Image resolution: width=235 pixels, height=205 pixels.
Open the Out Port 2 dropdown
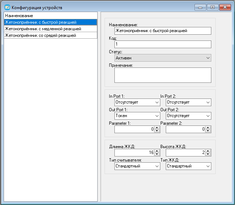pyautogui.click(x=188, y=116)
